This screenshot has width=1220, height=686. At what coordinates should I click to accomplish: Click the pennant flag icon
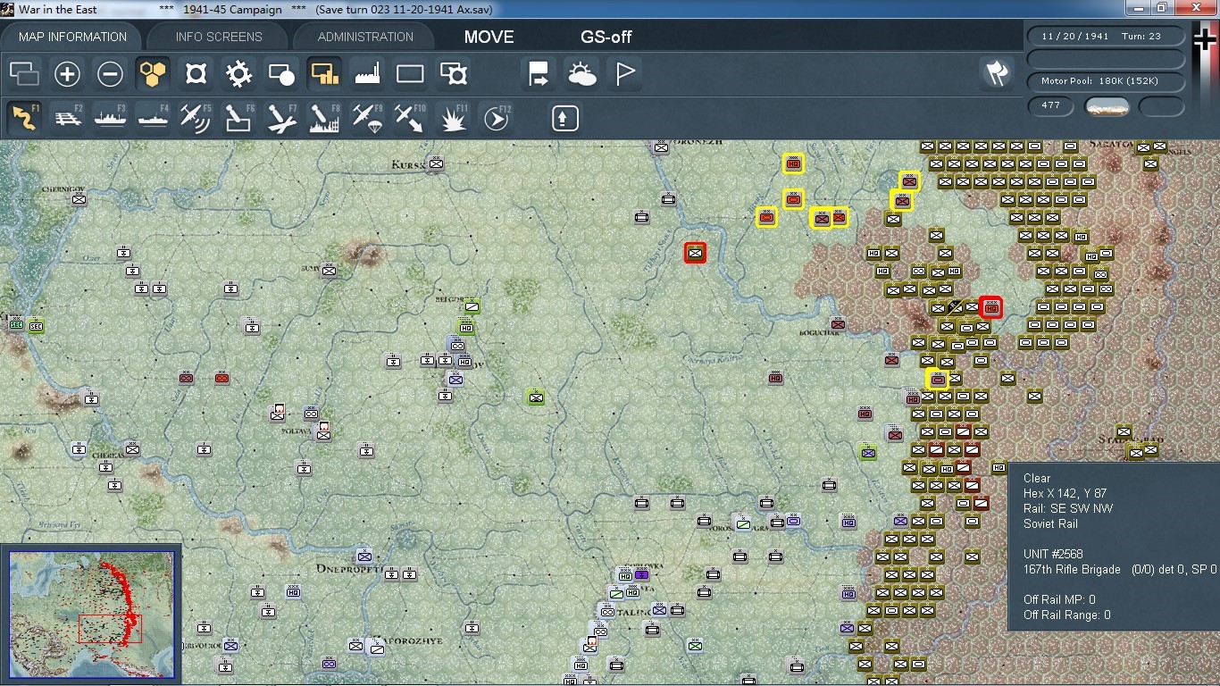click(624, 74)
